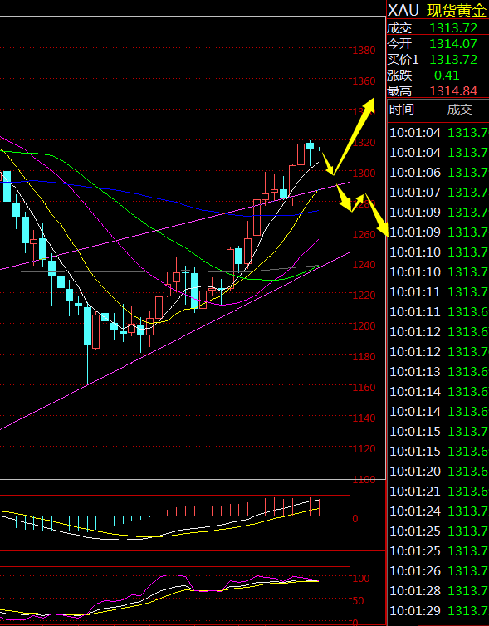Click the 时间 column header
The width and height of the screenshot is (489, 626).
pyautogui.click(x=401, y=109)
